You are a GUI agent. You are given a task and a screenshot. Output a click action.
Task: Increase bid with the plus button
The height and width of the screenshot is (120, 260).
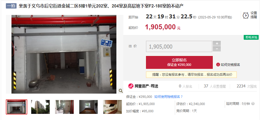pyautogui.click(x=217, y=43)
